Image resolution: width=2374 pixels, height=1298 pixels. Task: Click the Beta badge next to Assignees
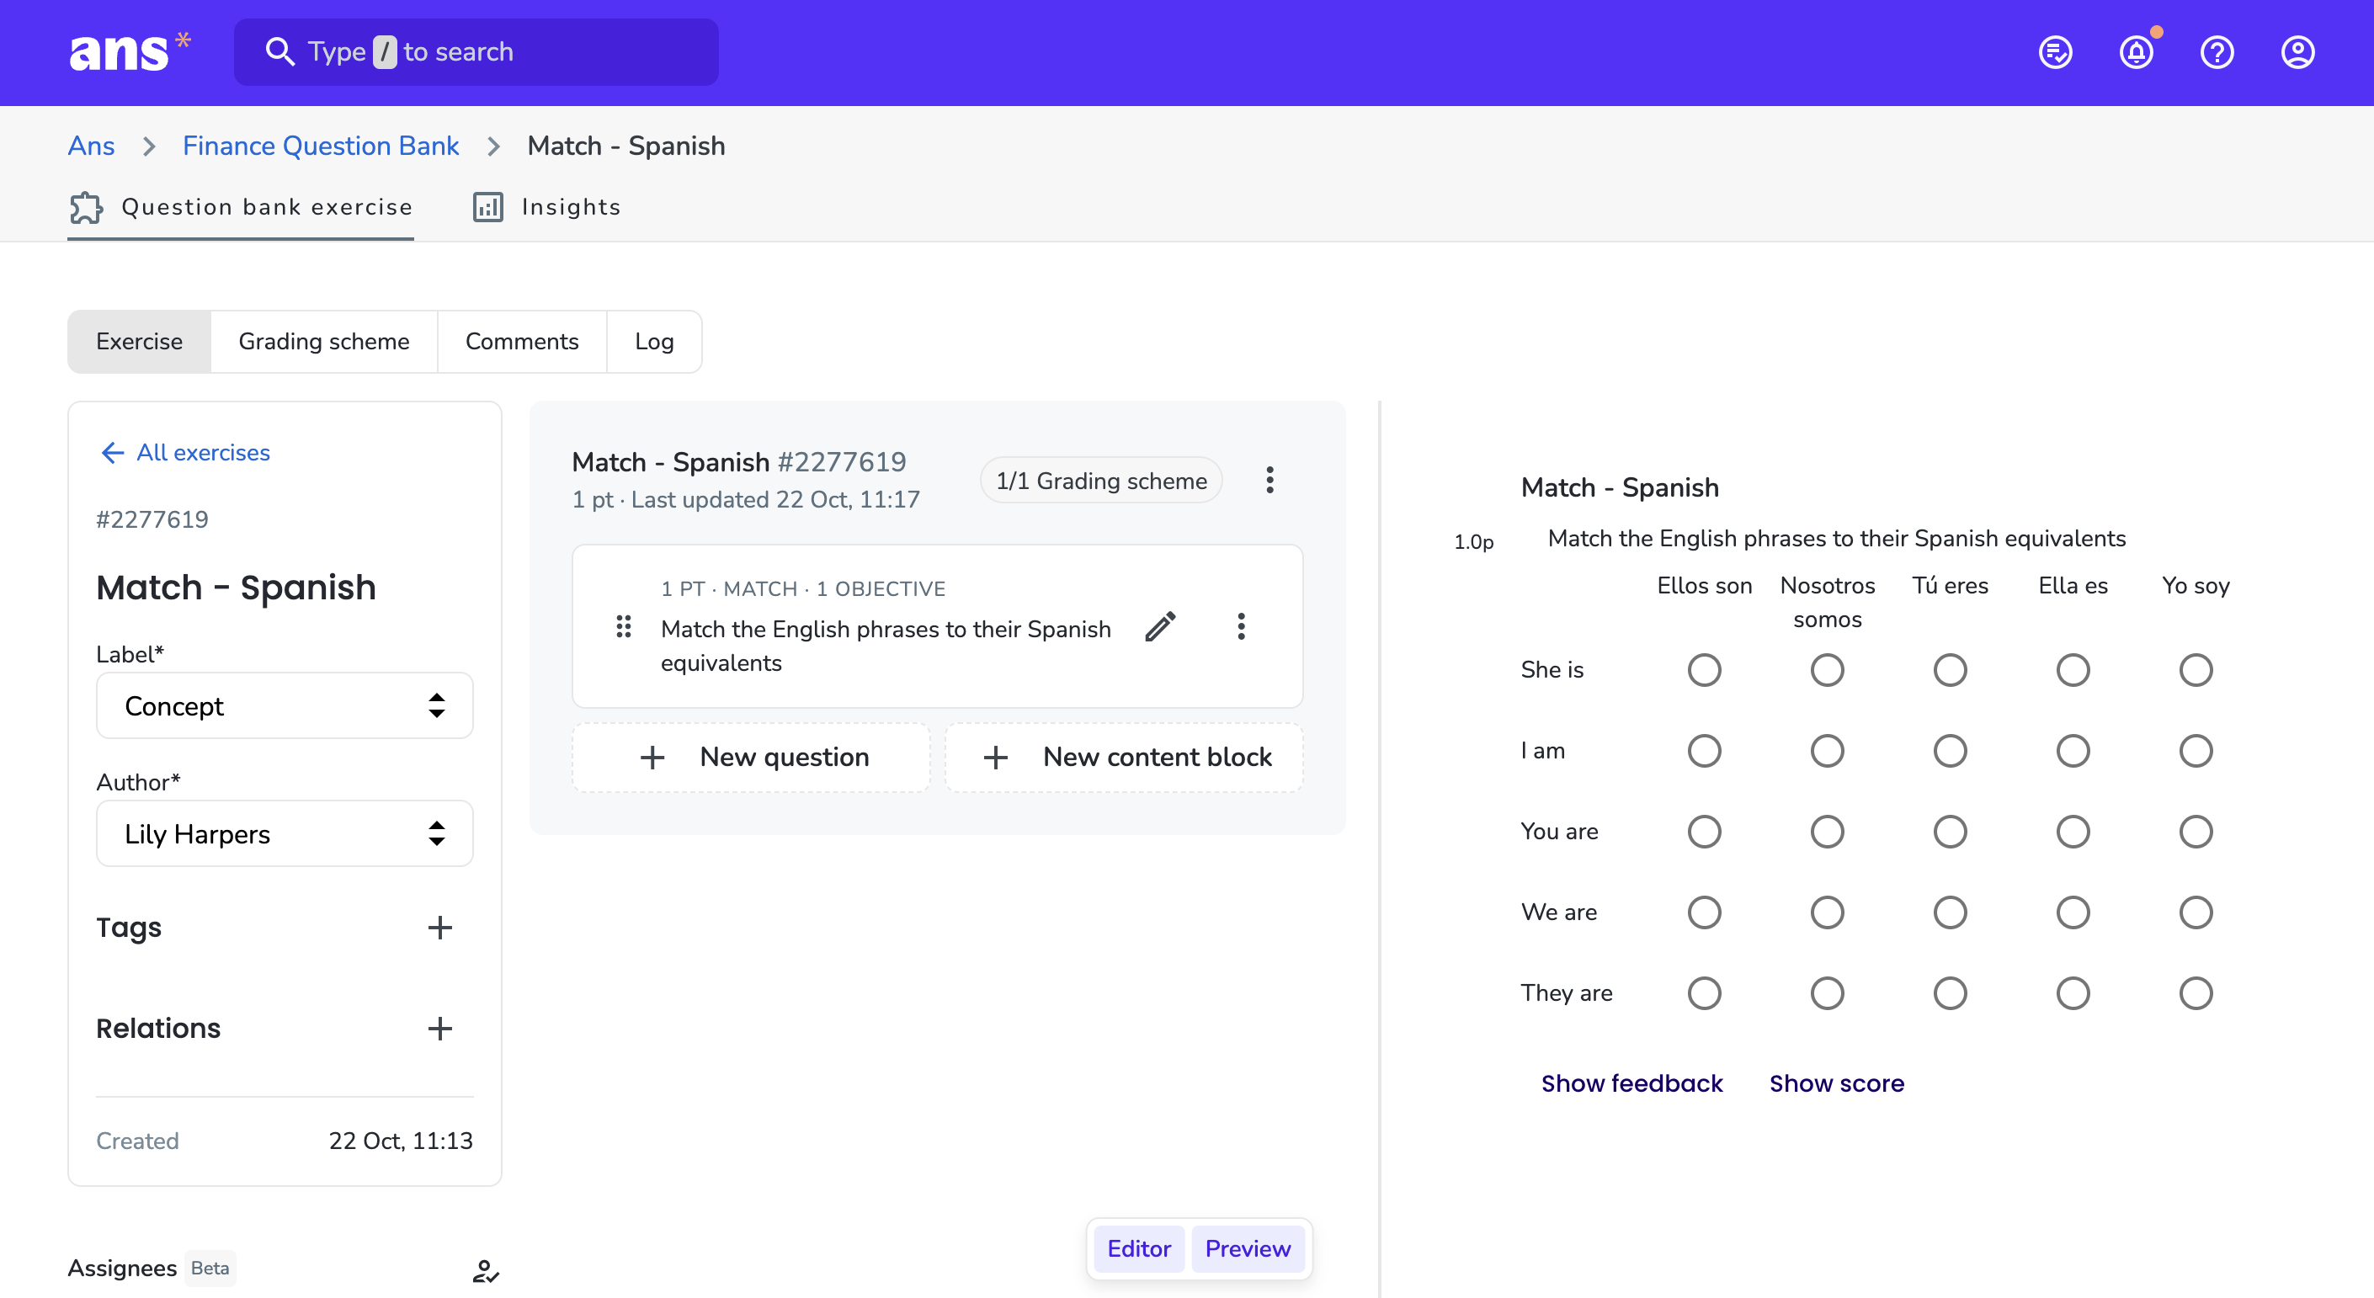coord(210,1269)
